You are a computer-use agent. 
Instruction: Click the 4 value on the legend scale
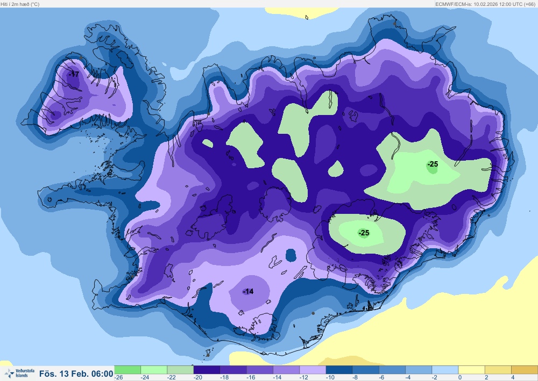513,378
